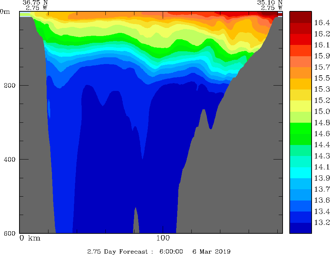Click the 14.3 color bar label
Image resolution: width=330 pixels, height=255 pixels.
coord(322,156)
